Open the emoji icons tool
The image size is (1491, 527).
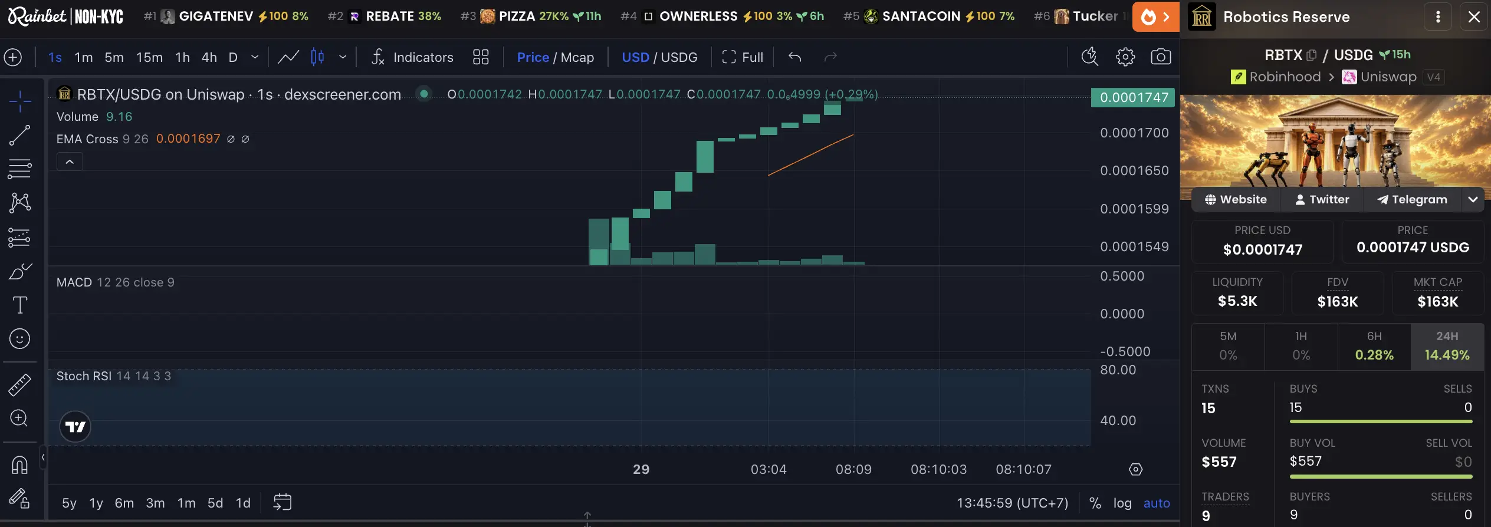click(x=20, y=338)
